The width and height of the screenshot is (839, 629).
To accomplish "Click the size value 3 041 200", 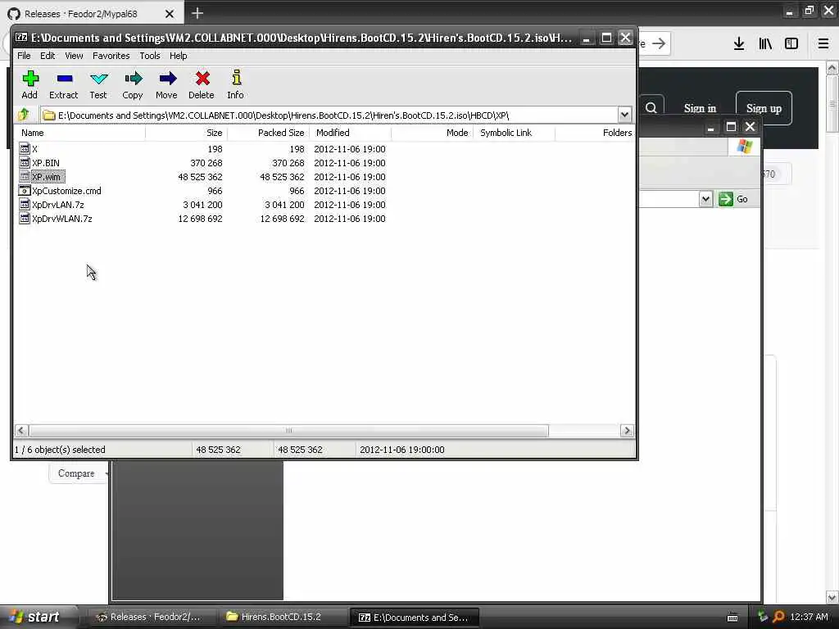I will pyautogui.click(x=202, y=204).
